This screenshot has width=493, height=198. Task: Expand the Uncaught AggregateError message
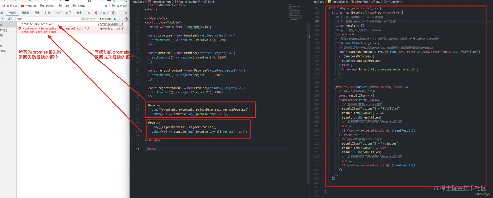(x=23, y=29)
